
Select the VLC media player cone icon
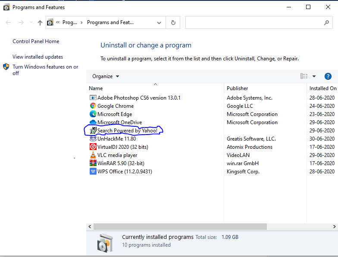pos(93,155)
